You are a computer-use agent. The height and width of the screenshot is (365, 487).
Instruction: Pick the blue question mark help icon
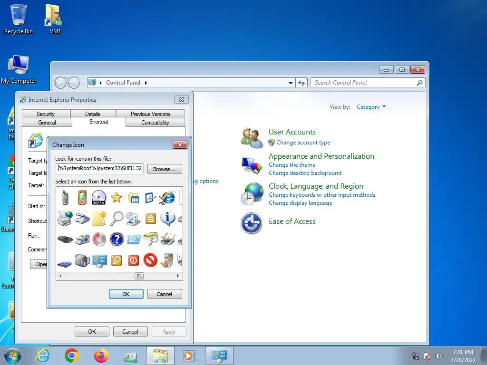point(117,240)
